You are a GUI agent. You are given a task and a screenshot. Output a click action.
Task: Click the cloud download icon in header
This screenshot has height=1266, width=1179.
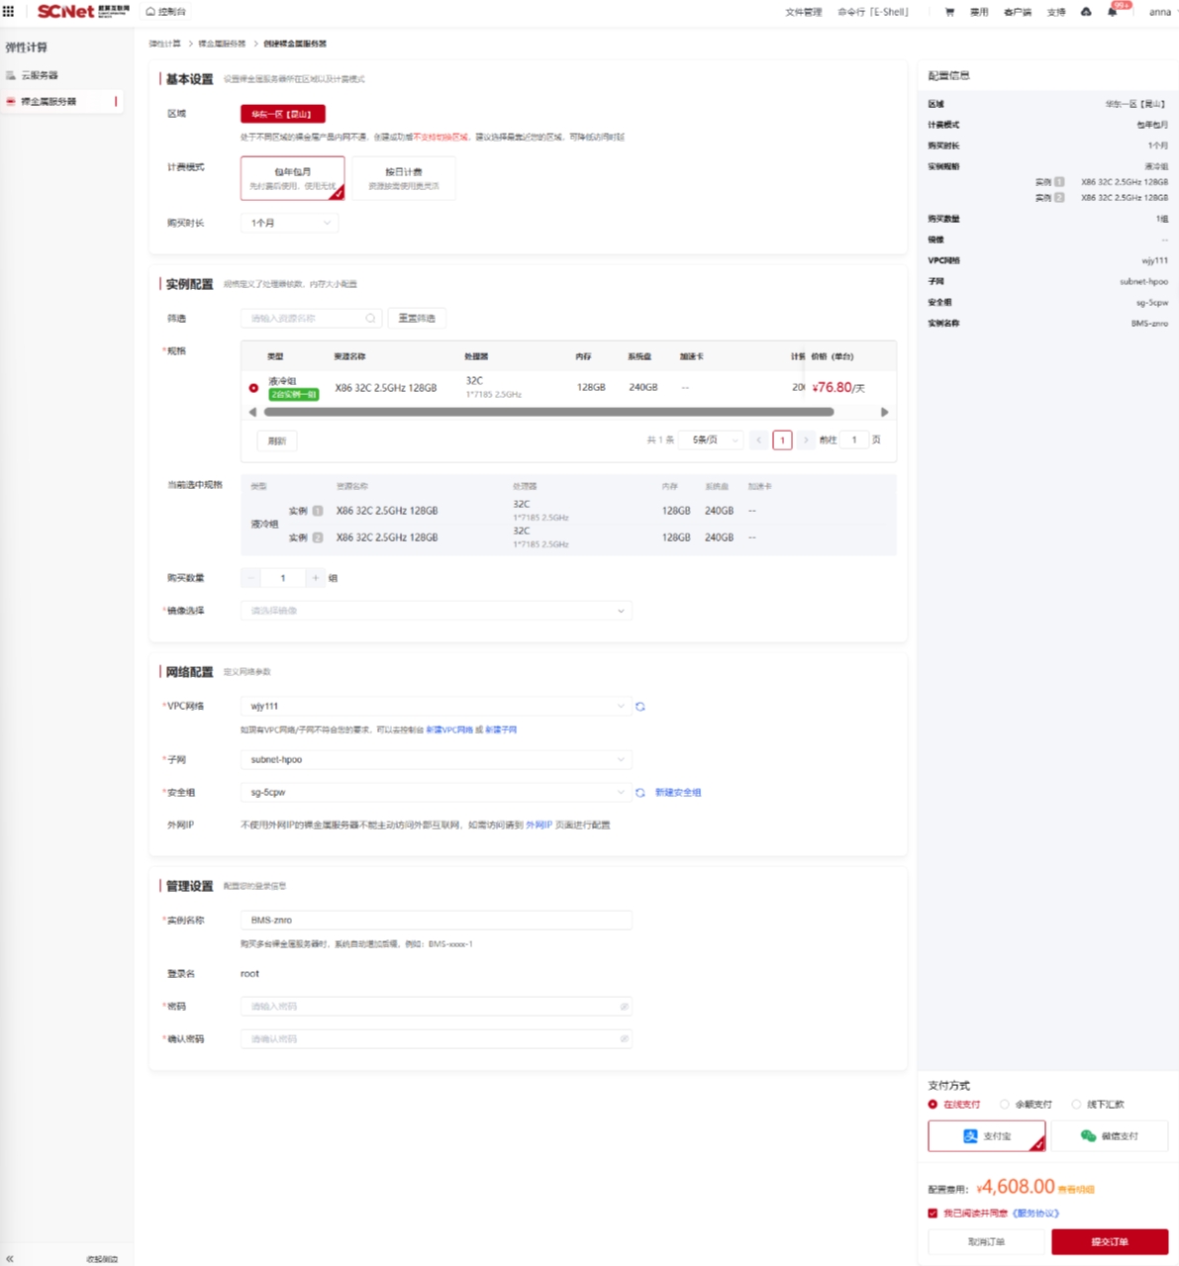[x=1086, y=12]
